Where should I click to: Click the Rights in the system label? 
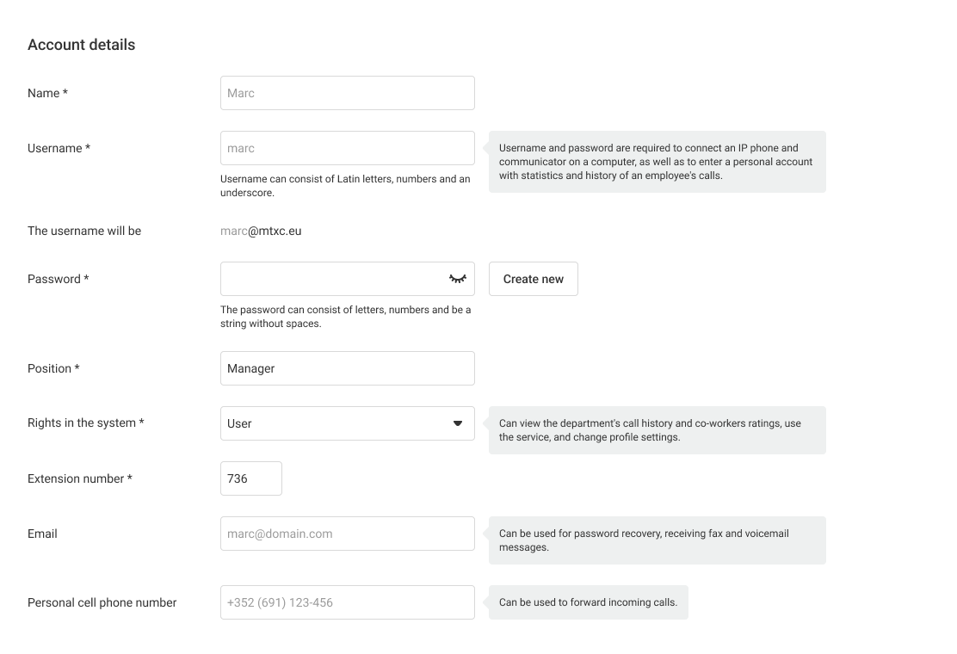pos(86,423)
